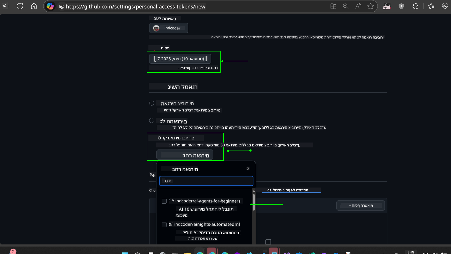Go back using the browser back arrow
The height and width of the screenshot is (254, 451).
click(5, 6)
